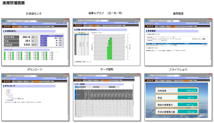Click the まとめてダウンロード download icon
Screen dimensions: 214x123
pos(15,102)
